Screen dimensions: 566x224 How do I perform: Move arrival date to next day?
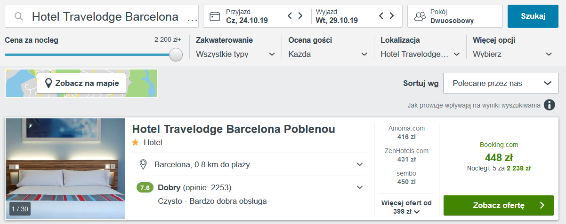coord(300,16)
